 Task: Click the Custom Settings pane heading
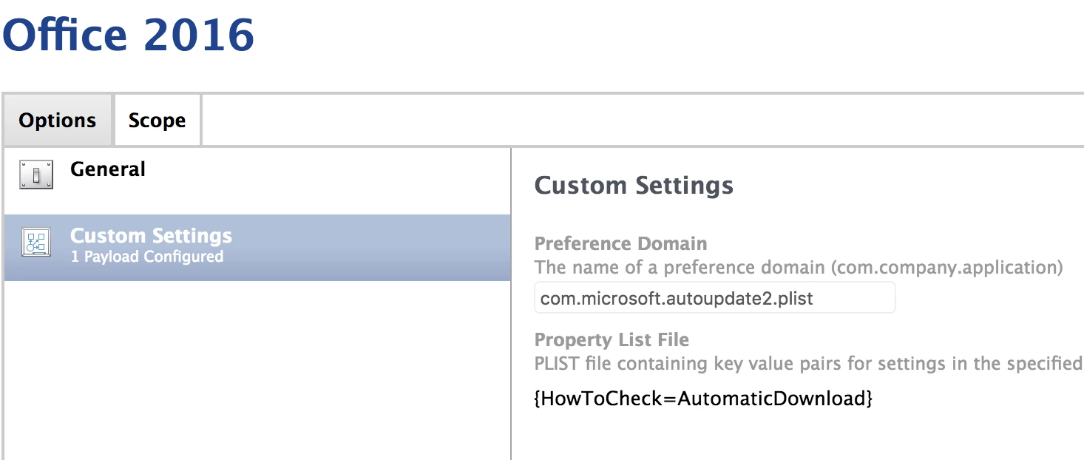[634, 185]
